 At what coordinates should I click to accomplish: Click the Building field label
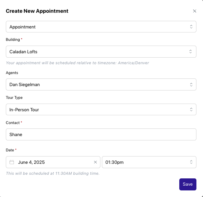13,39
